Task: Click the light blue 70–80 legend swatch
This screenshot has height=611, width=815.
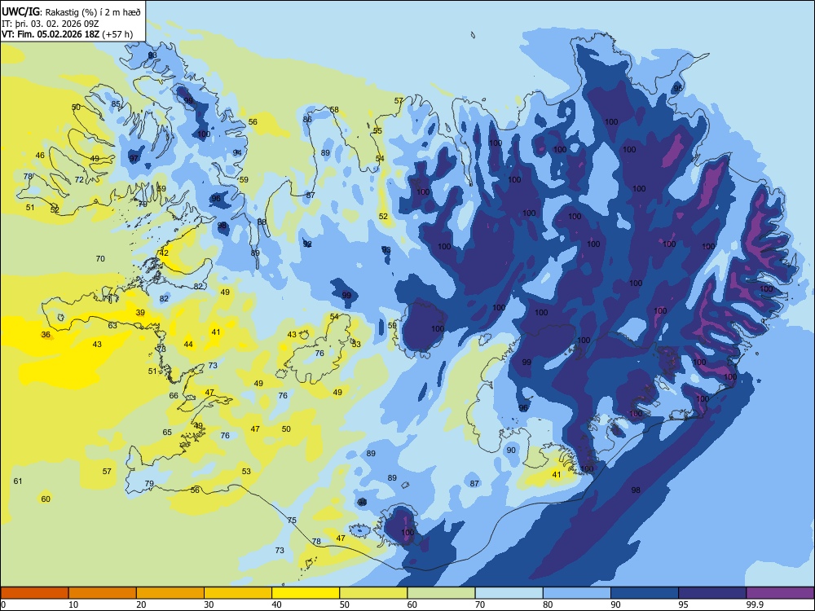Action: [509, 593]
